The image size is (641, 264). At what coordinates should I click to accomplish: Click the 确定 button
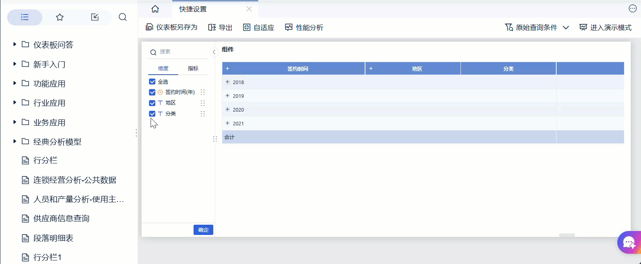coord(203,230)
